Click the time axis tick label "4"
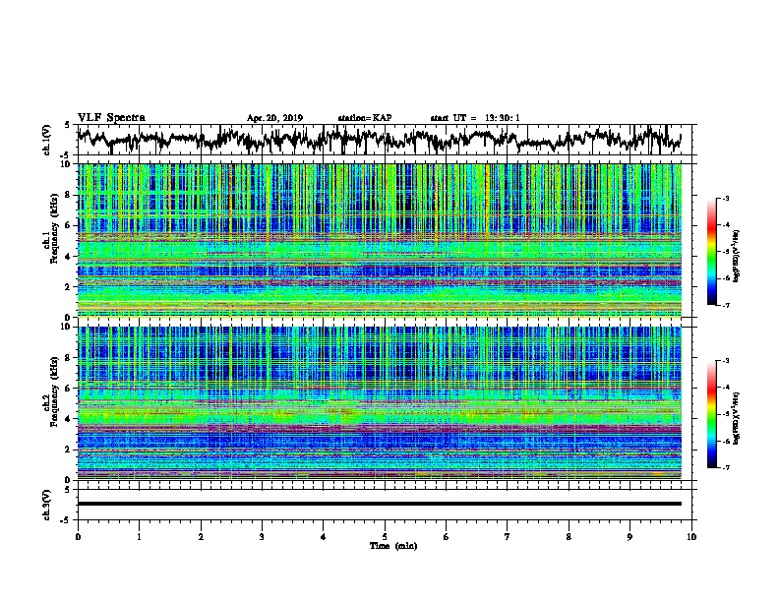This screenshot has height=602, width=779. click(324, 536)
